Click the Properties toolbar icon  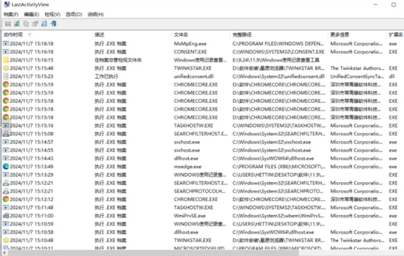[x=35, y=23]
